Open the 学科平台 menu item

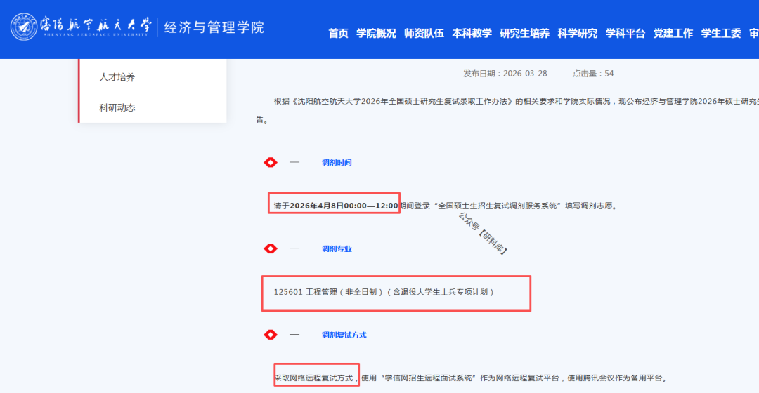pyautogui.click(x=625, y=33)
